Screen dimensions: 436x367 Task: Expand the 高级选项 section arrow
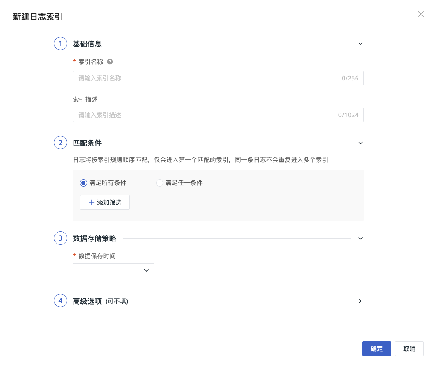(x=360, y=301)
